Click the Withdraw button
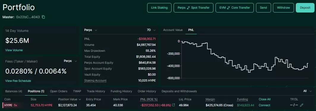Image resolution: width=316 pixels, height=111 pixels. click(x=283, y=8)
